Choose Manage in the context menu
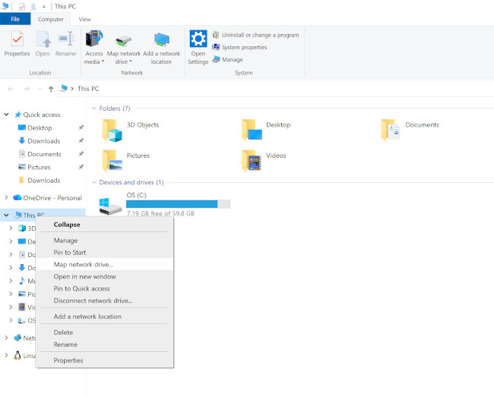The width and height of the screenshot is (494, 396). point(105,240)
